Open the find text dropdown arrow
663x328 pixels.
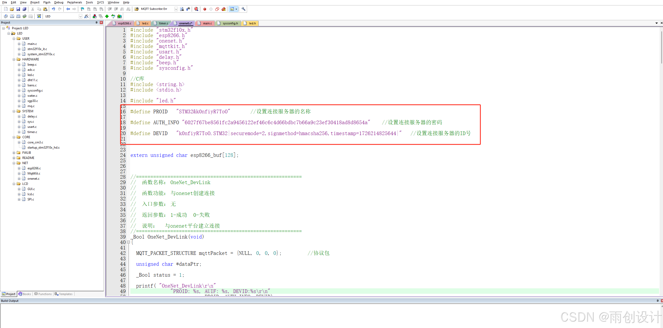[x=176, y=9]
